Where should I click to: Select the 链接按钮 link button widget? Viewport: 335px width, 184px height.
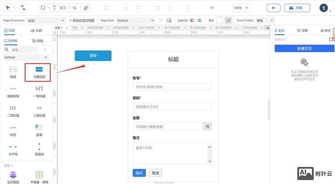13,92
